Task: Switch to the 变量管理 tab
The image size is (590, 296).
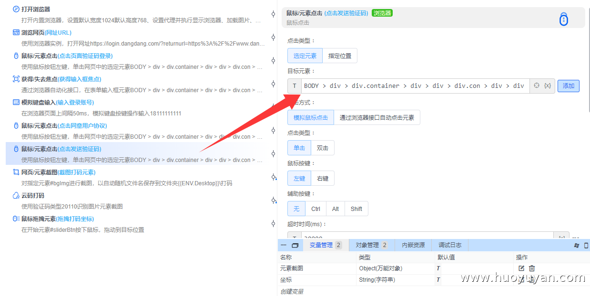Action: tap(326, 245)
